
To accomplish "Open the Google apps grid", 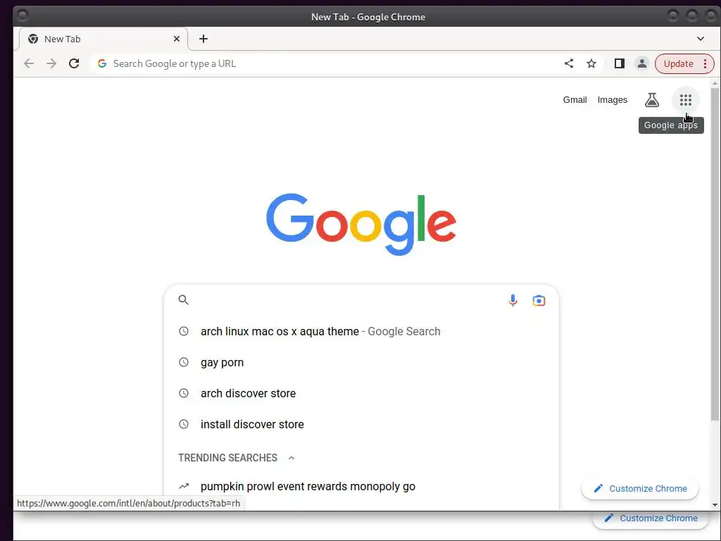I will pos(686,100).
